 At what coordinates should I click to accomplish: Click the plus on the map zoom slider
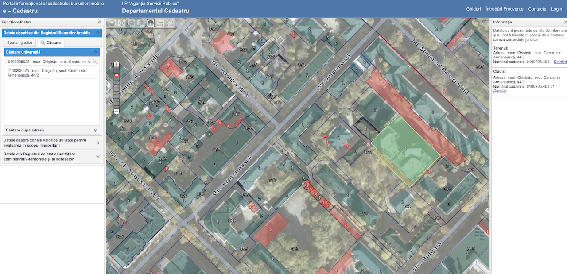point(116,63)
